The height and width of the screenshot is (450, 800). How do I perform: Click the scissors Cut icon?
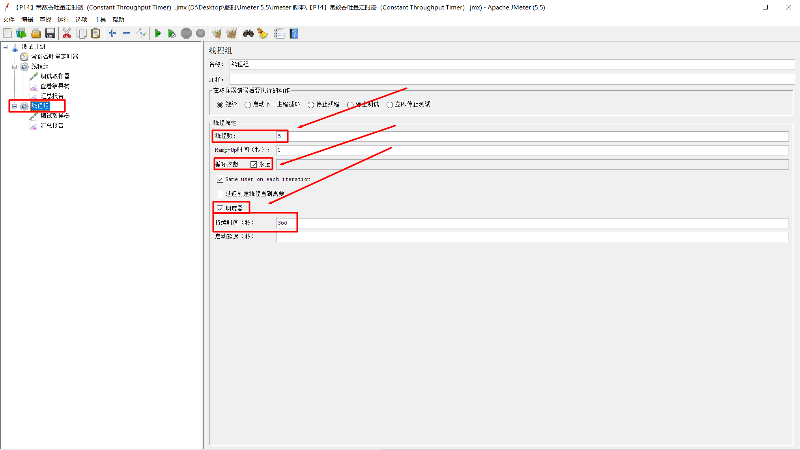[x=67, y=34]
